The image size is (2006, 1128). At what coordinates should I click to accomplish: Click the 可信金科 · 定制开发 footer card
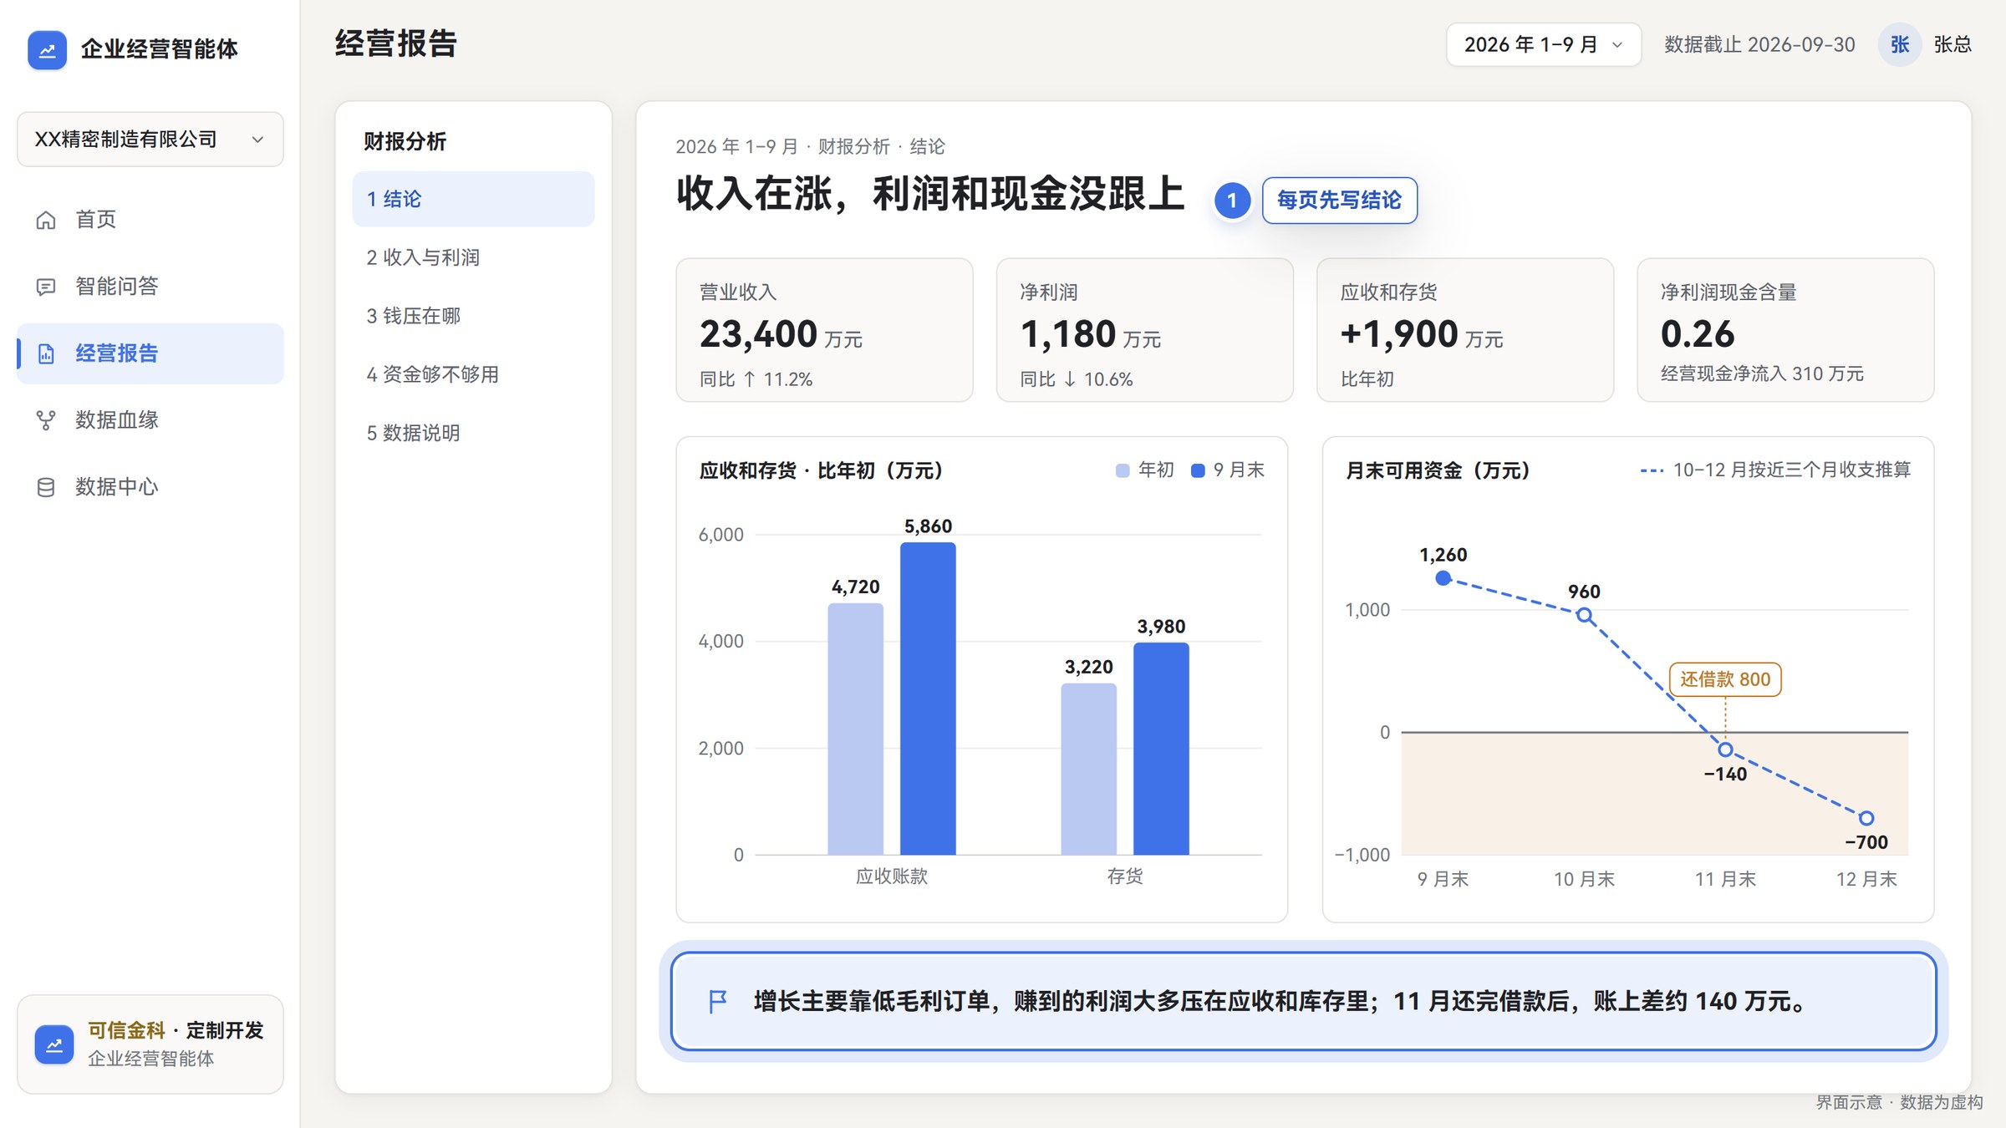click(150, 1044)
